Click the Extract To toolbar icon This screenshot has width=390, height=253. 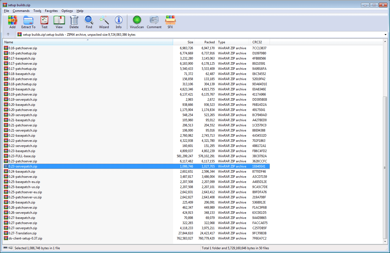point(28,22)
